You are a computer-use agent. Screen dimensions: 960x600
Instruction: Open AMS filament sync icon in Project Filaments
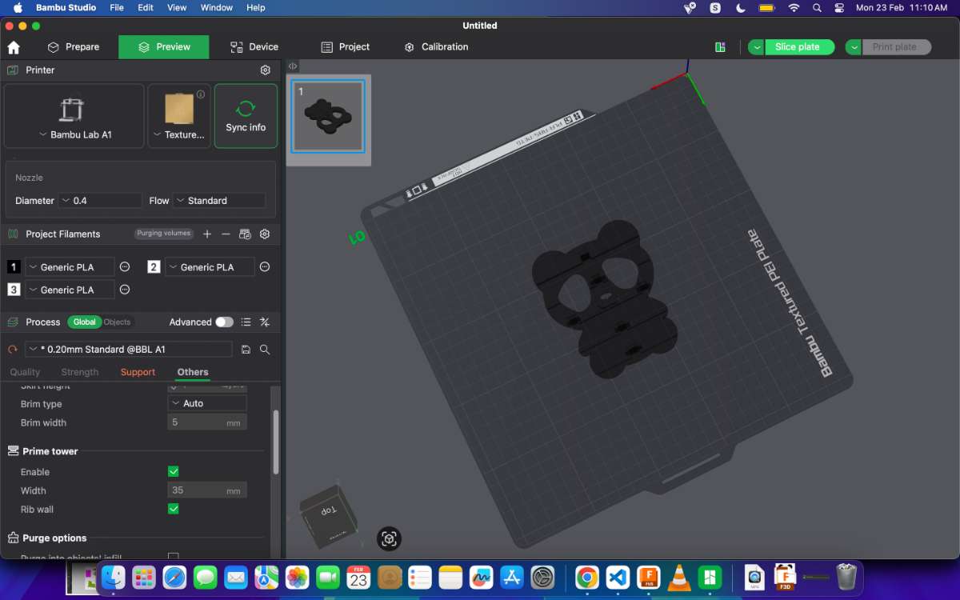[246, 234]
